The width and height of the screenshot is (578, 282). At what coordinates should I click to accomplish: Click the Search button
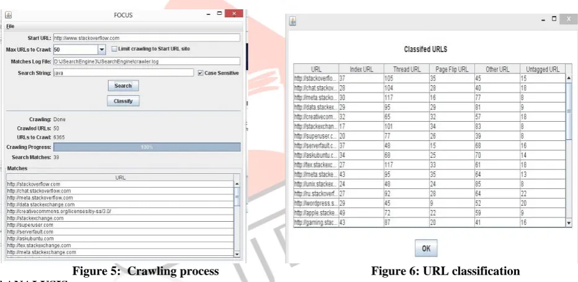[x=123, y=86]
